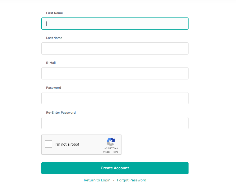
Task: Click the Password input field
Action: [115, 98]
